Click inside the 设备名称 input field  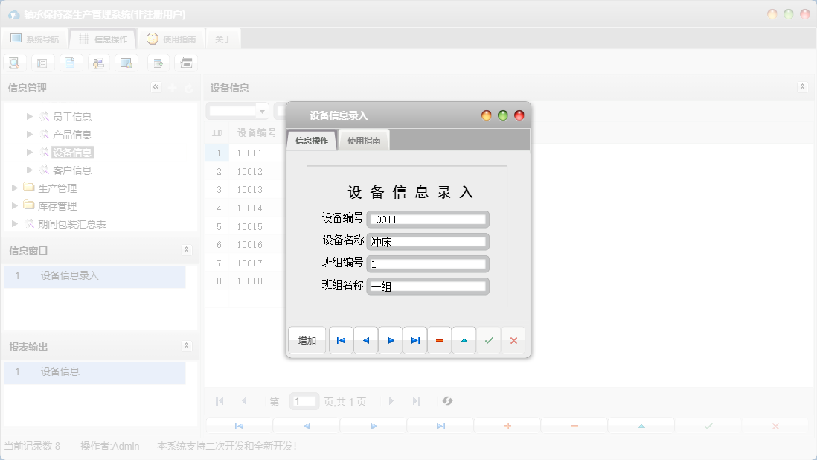426,241
